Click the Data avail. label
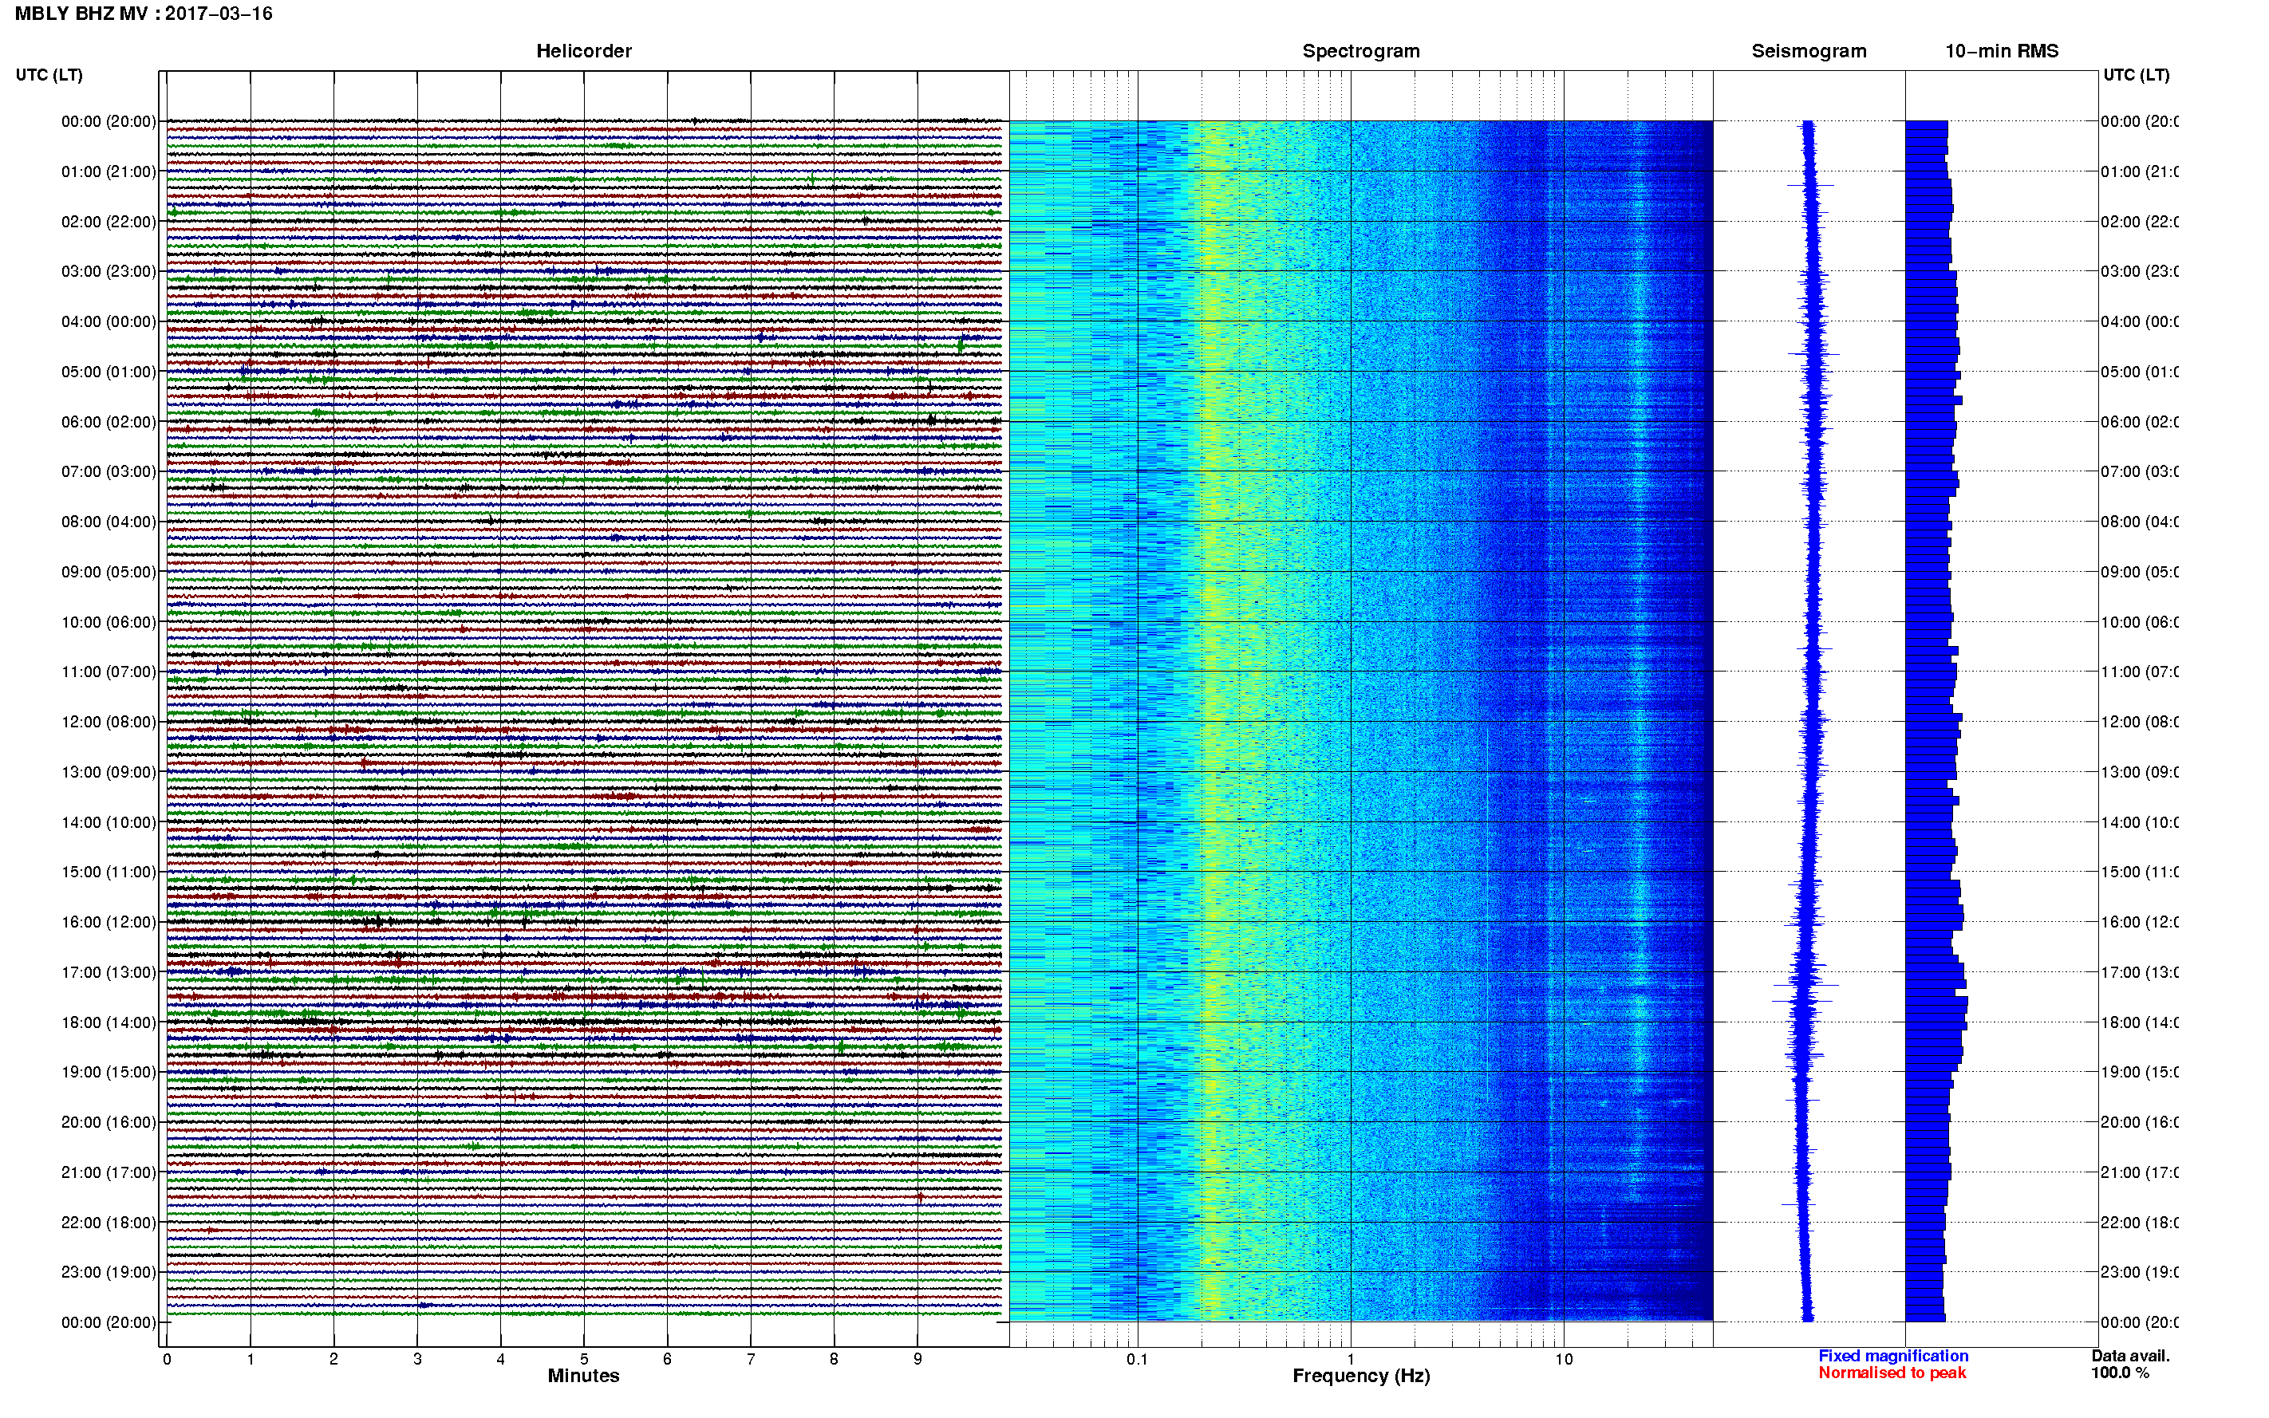This screenshot has height=1418, width=2269. tap(2130, 1356)
